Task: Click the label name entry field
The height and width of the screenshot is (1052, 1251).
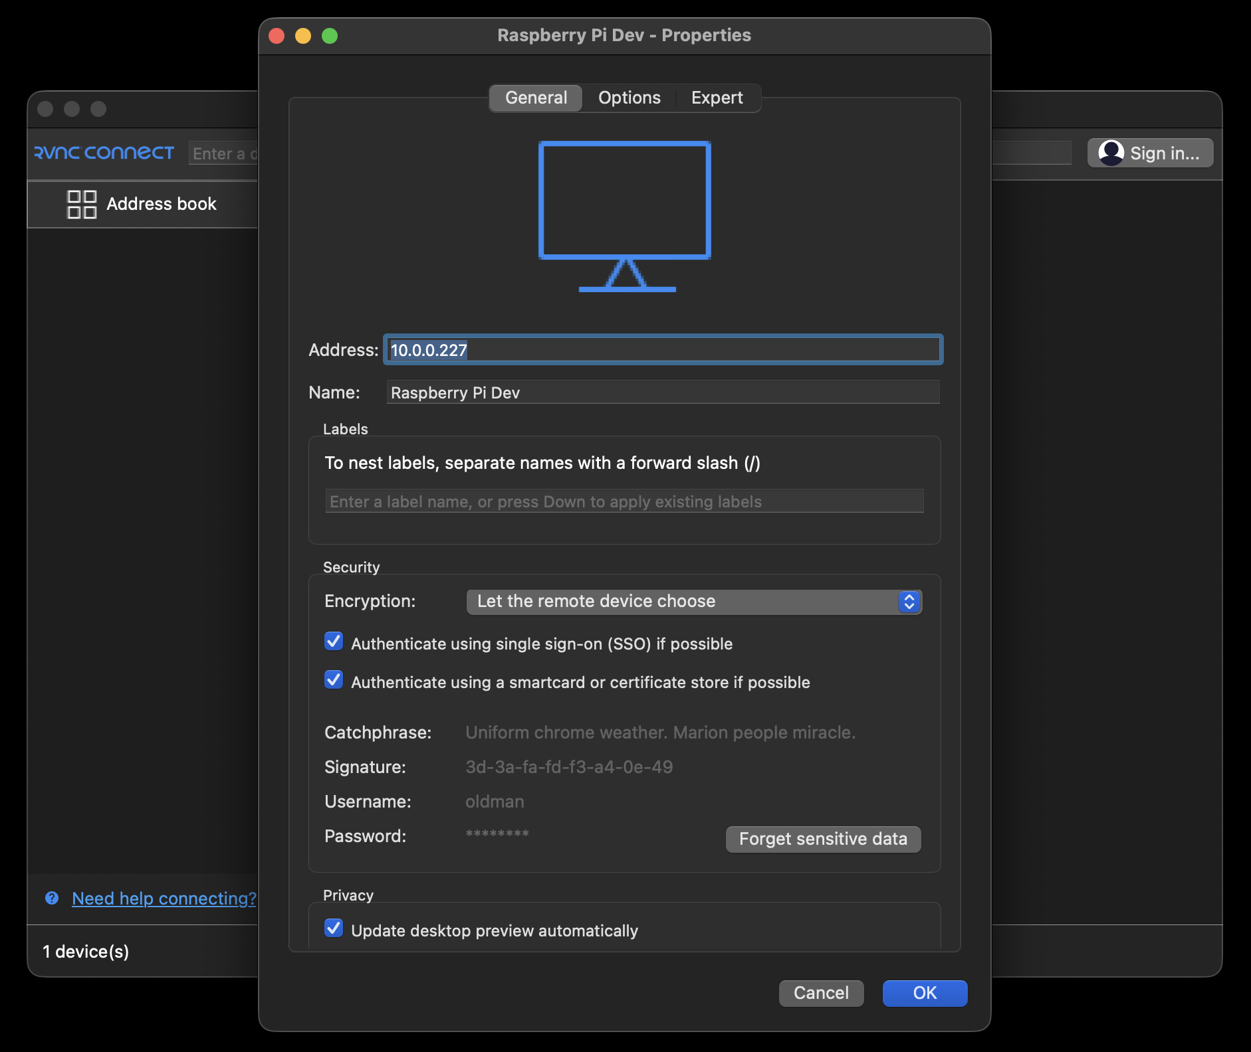Action: pyautogui.click(x=624, y=501)
